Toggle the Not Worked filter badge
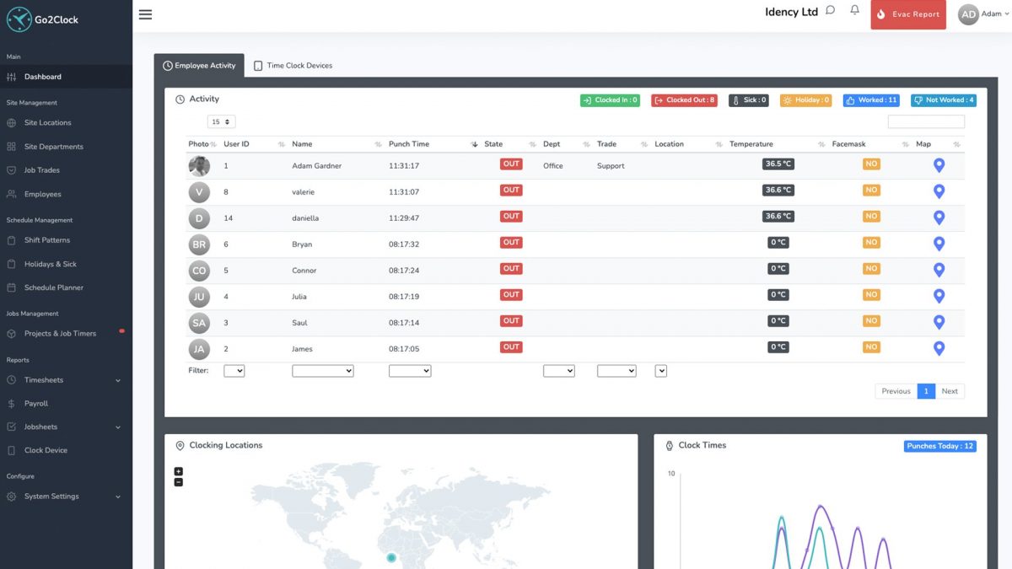Viewport: 1012px width, 569px height. point(943,100)
